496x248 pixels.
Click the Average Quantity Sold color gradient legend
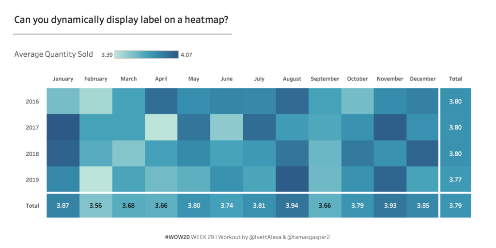pyautogui.click(x=147, y=54)
